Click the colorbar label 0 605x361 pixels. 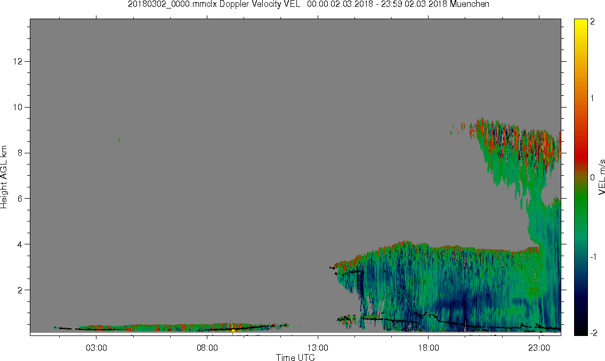(593, 177)
